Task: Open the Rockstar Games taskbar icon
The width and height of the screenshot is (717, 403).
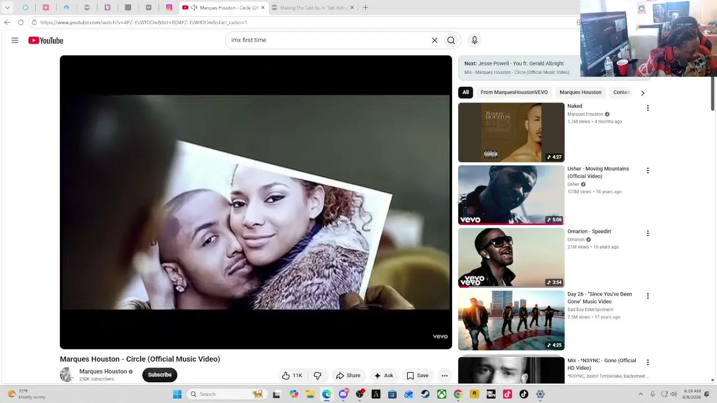Action: tap(474, 394)
